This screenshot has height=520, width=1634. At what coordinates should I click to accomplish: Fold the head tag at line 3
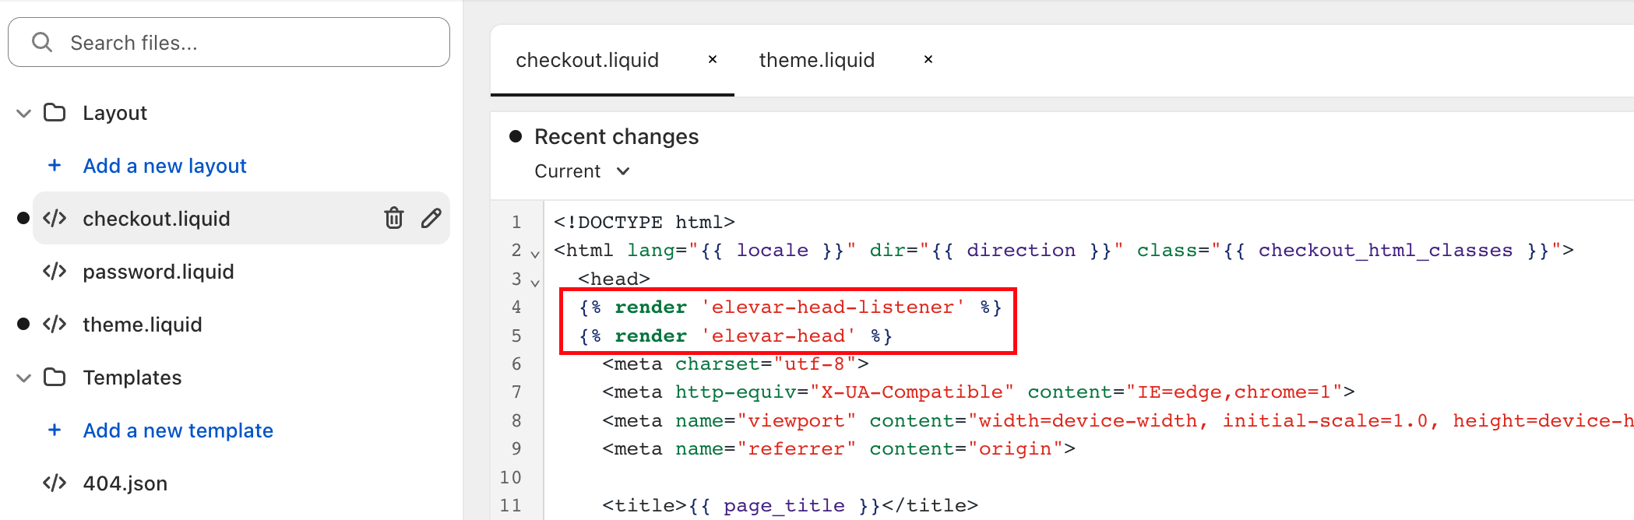pyautogui.click(x=535, y=283)
